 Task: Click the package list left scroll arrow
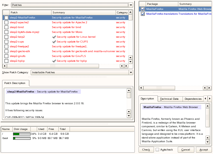[x=141, y=88]
